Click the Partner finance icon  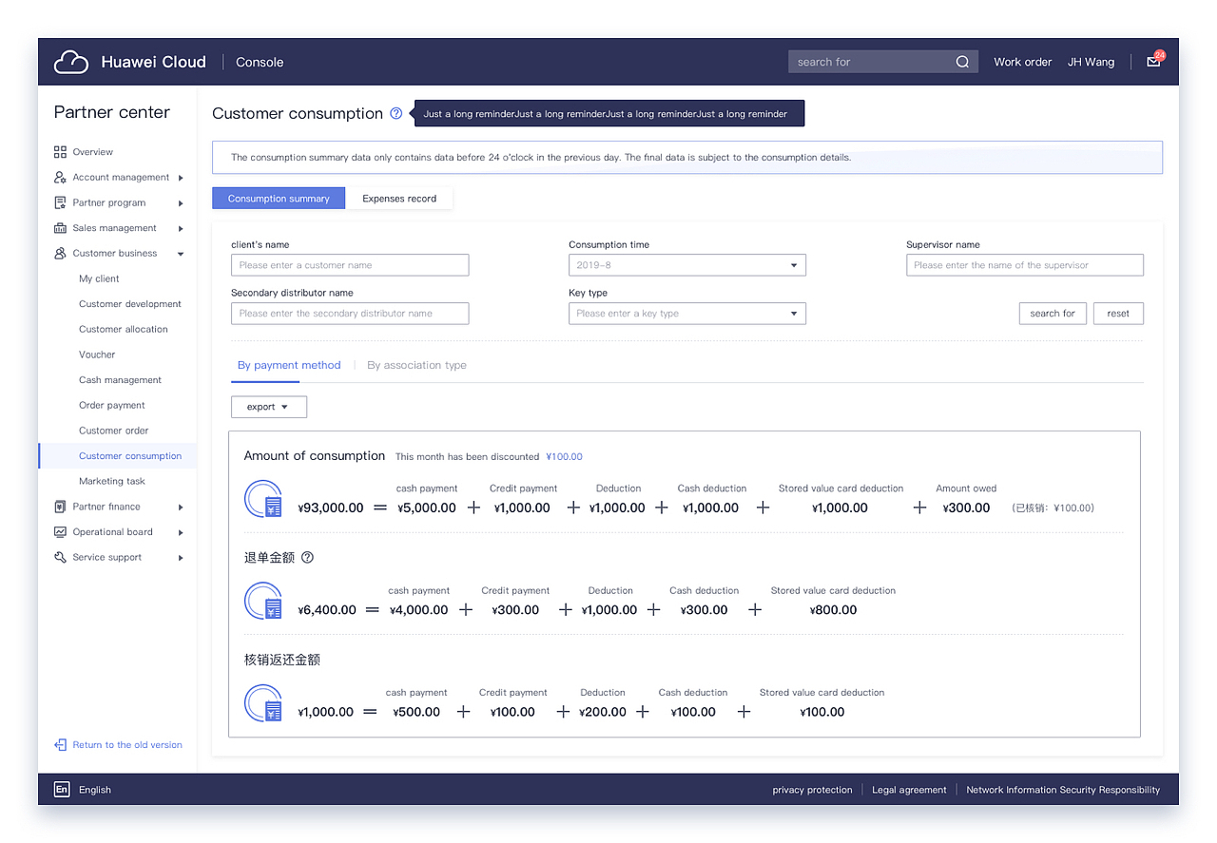tap(60, 507)
